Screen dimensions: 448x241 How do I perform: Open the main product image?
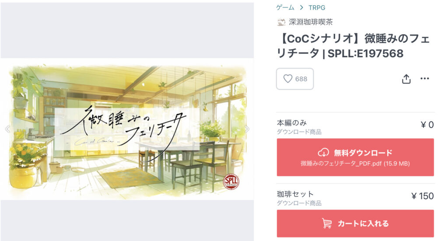[x=127, y=129]
